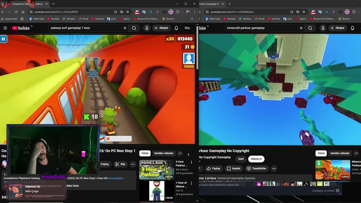Open Haritalar bookmark in left browser
Viewport: 361px width, 203px height.
[69, 19]
